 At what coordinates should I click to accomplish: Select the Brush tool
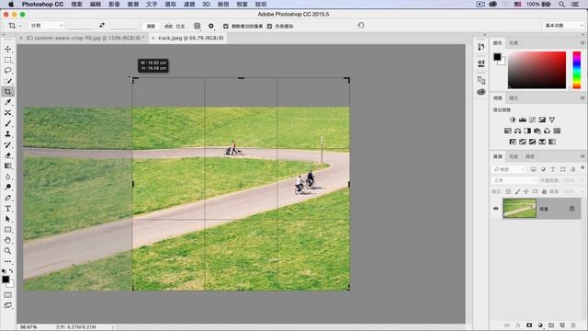[8, 123]
